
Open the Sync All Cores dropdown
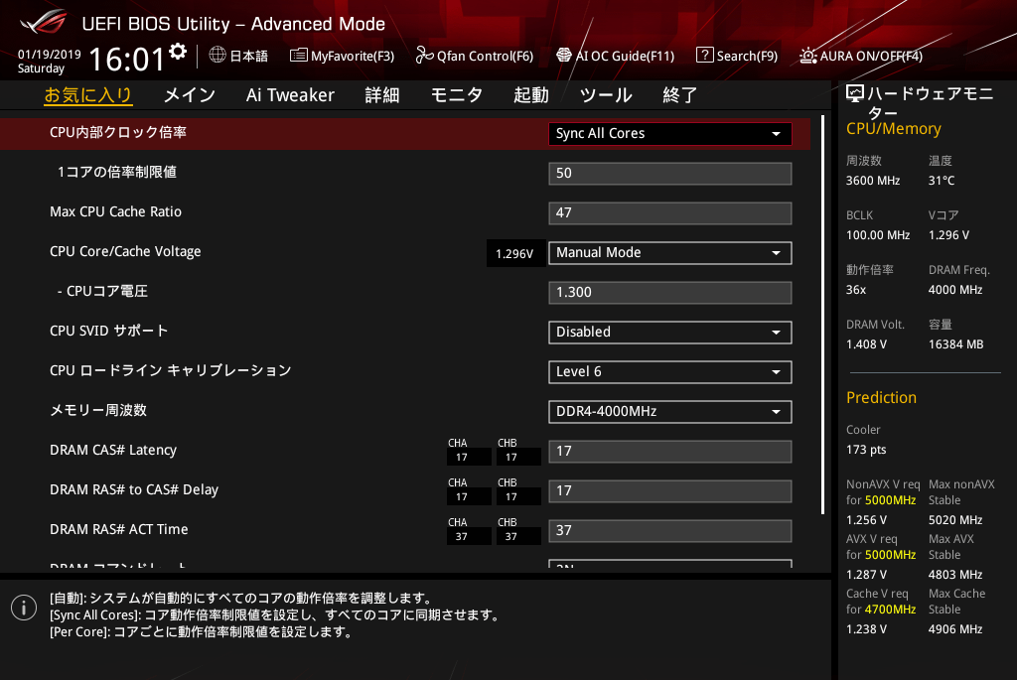coord(670,134)
